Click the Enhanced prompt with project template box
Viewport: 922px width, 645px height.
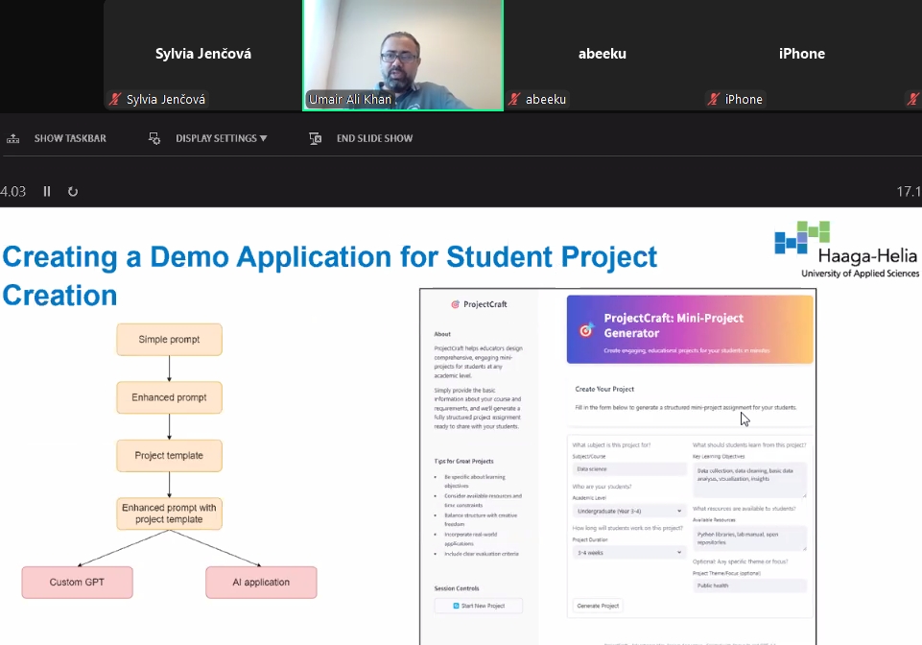coord(170,514)
